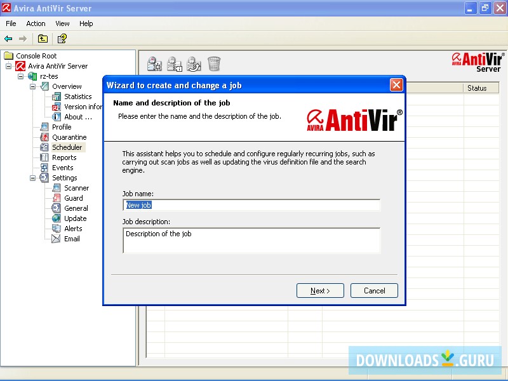Select the General tree label
This screenshot has height=381, width=508.
[x=76, y=208]
